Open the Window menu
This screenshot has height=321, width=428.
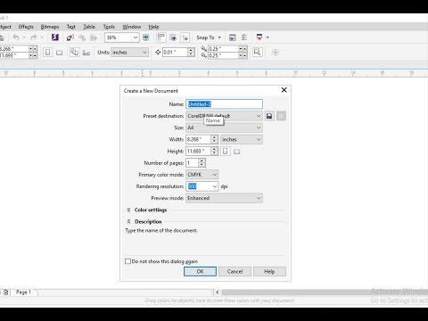click(132, 27)
